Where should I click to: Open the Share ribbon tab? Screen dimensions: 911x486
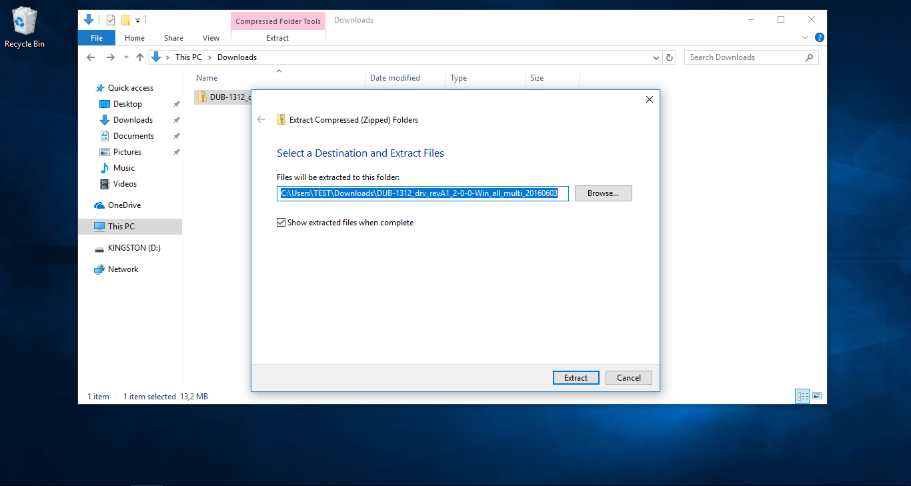click(173, 38)
